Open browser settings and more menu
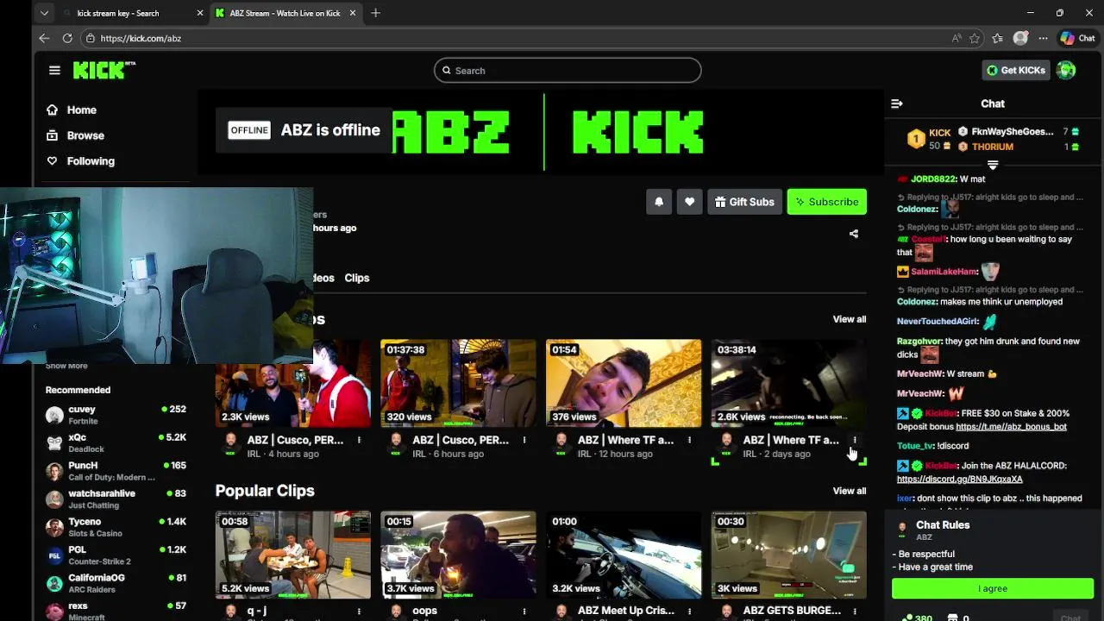This screenshot has height=621, width=1104. click(x=1043, y=38)
